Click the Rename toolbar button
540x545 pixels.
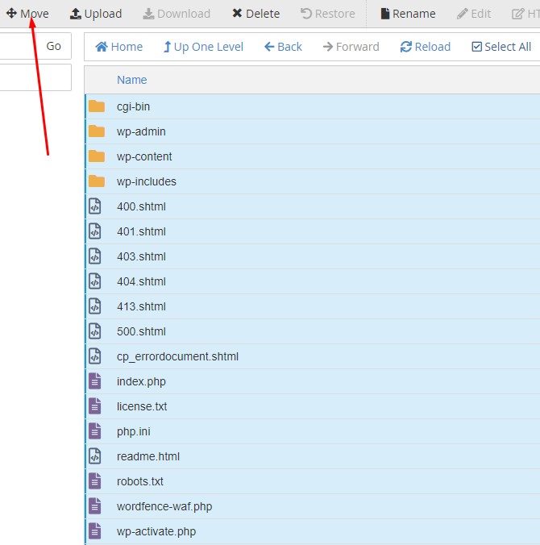coord(408,14)
